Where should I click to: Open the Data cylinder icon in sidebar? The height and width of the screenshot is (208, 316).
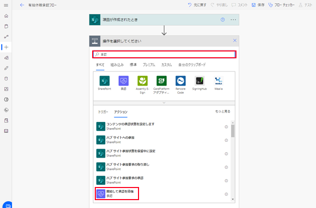[6, 79]
